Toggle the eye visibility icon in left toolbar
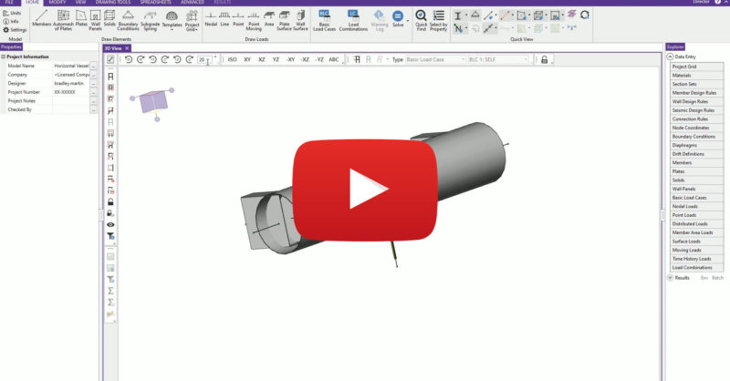730x381 pixels. [110, 224]
